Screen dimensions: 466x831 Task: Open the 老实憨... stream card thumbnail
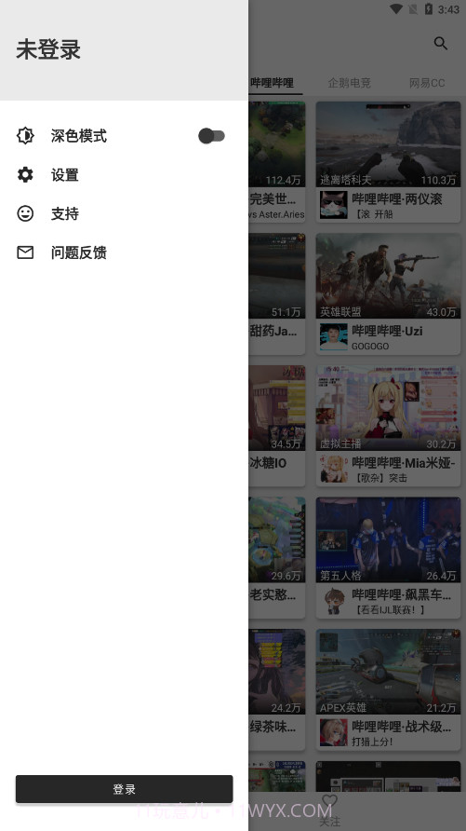(276, 540)
